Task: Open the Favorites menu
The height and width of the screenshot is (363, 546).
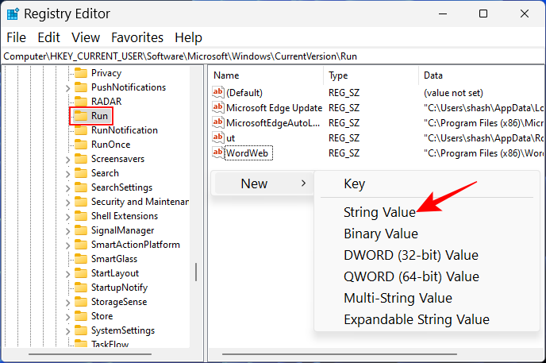Action: pyautogui.click(x=137, y=37)
